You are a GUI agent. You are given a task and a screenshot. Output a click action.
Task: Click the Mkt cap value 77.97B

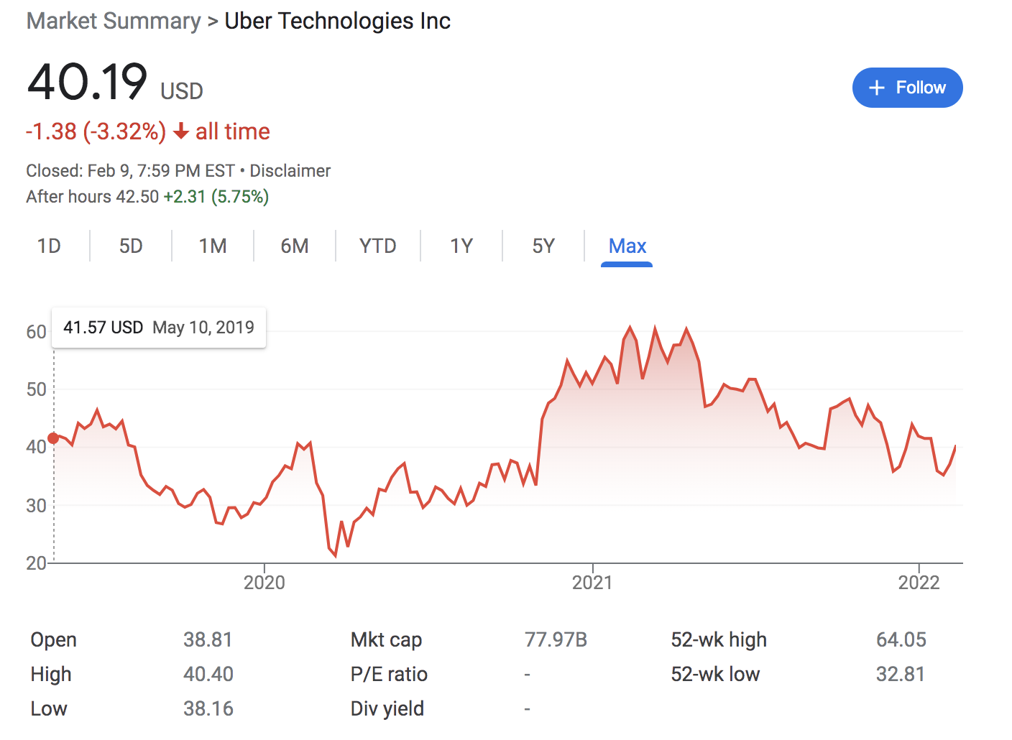(x=556, y=639)
